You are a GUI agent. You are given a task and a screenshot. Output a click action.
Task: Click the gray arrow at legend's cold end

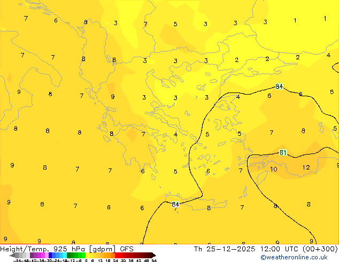click(12, 256)
